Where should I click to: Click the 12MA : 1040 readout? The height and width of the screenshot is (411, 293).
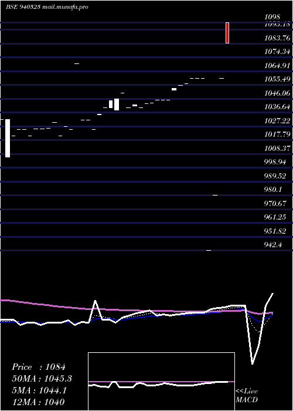click(38, 402)
